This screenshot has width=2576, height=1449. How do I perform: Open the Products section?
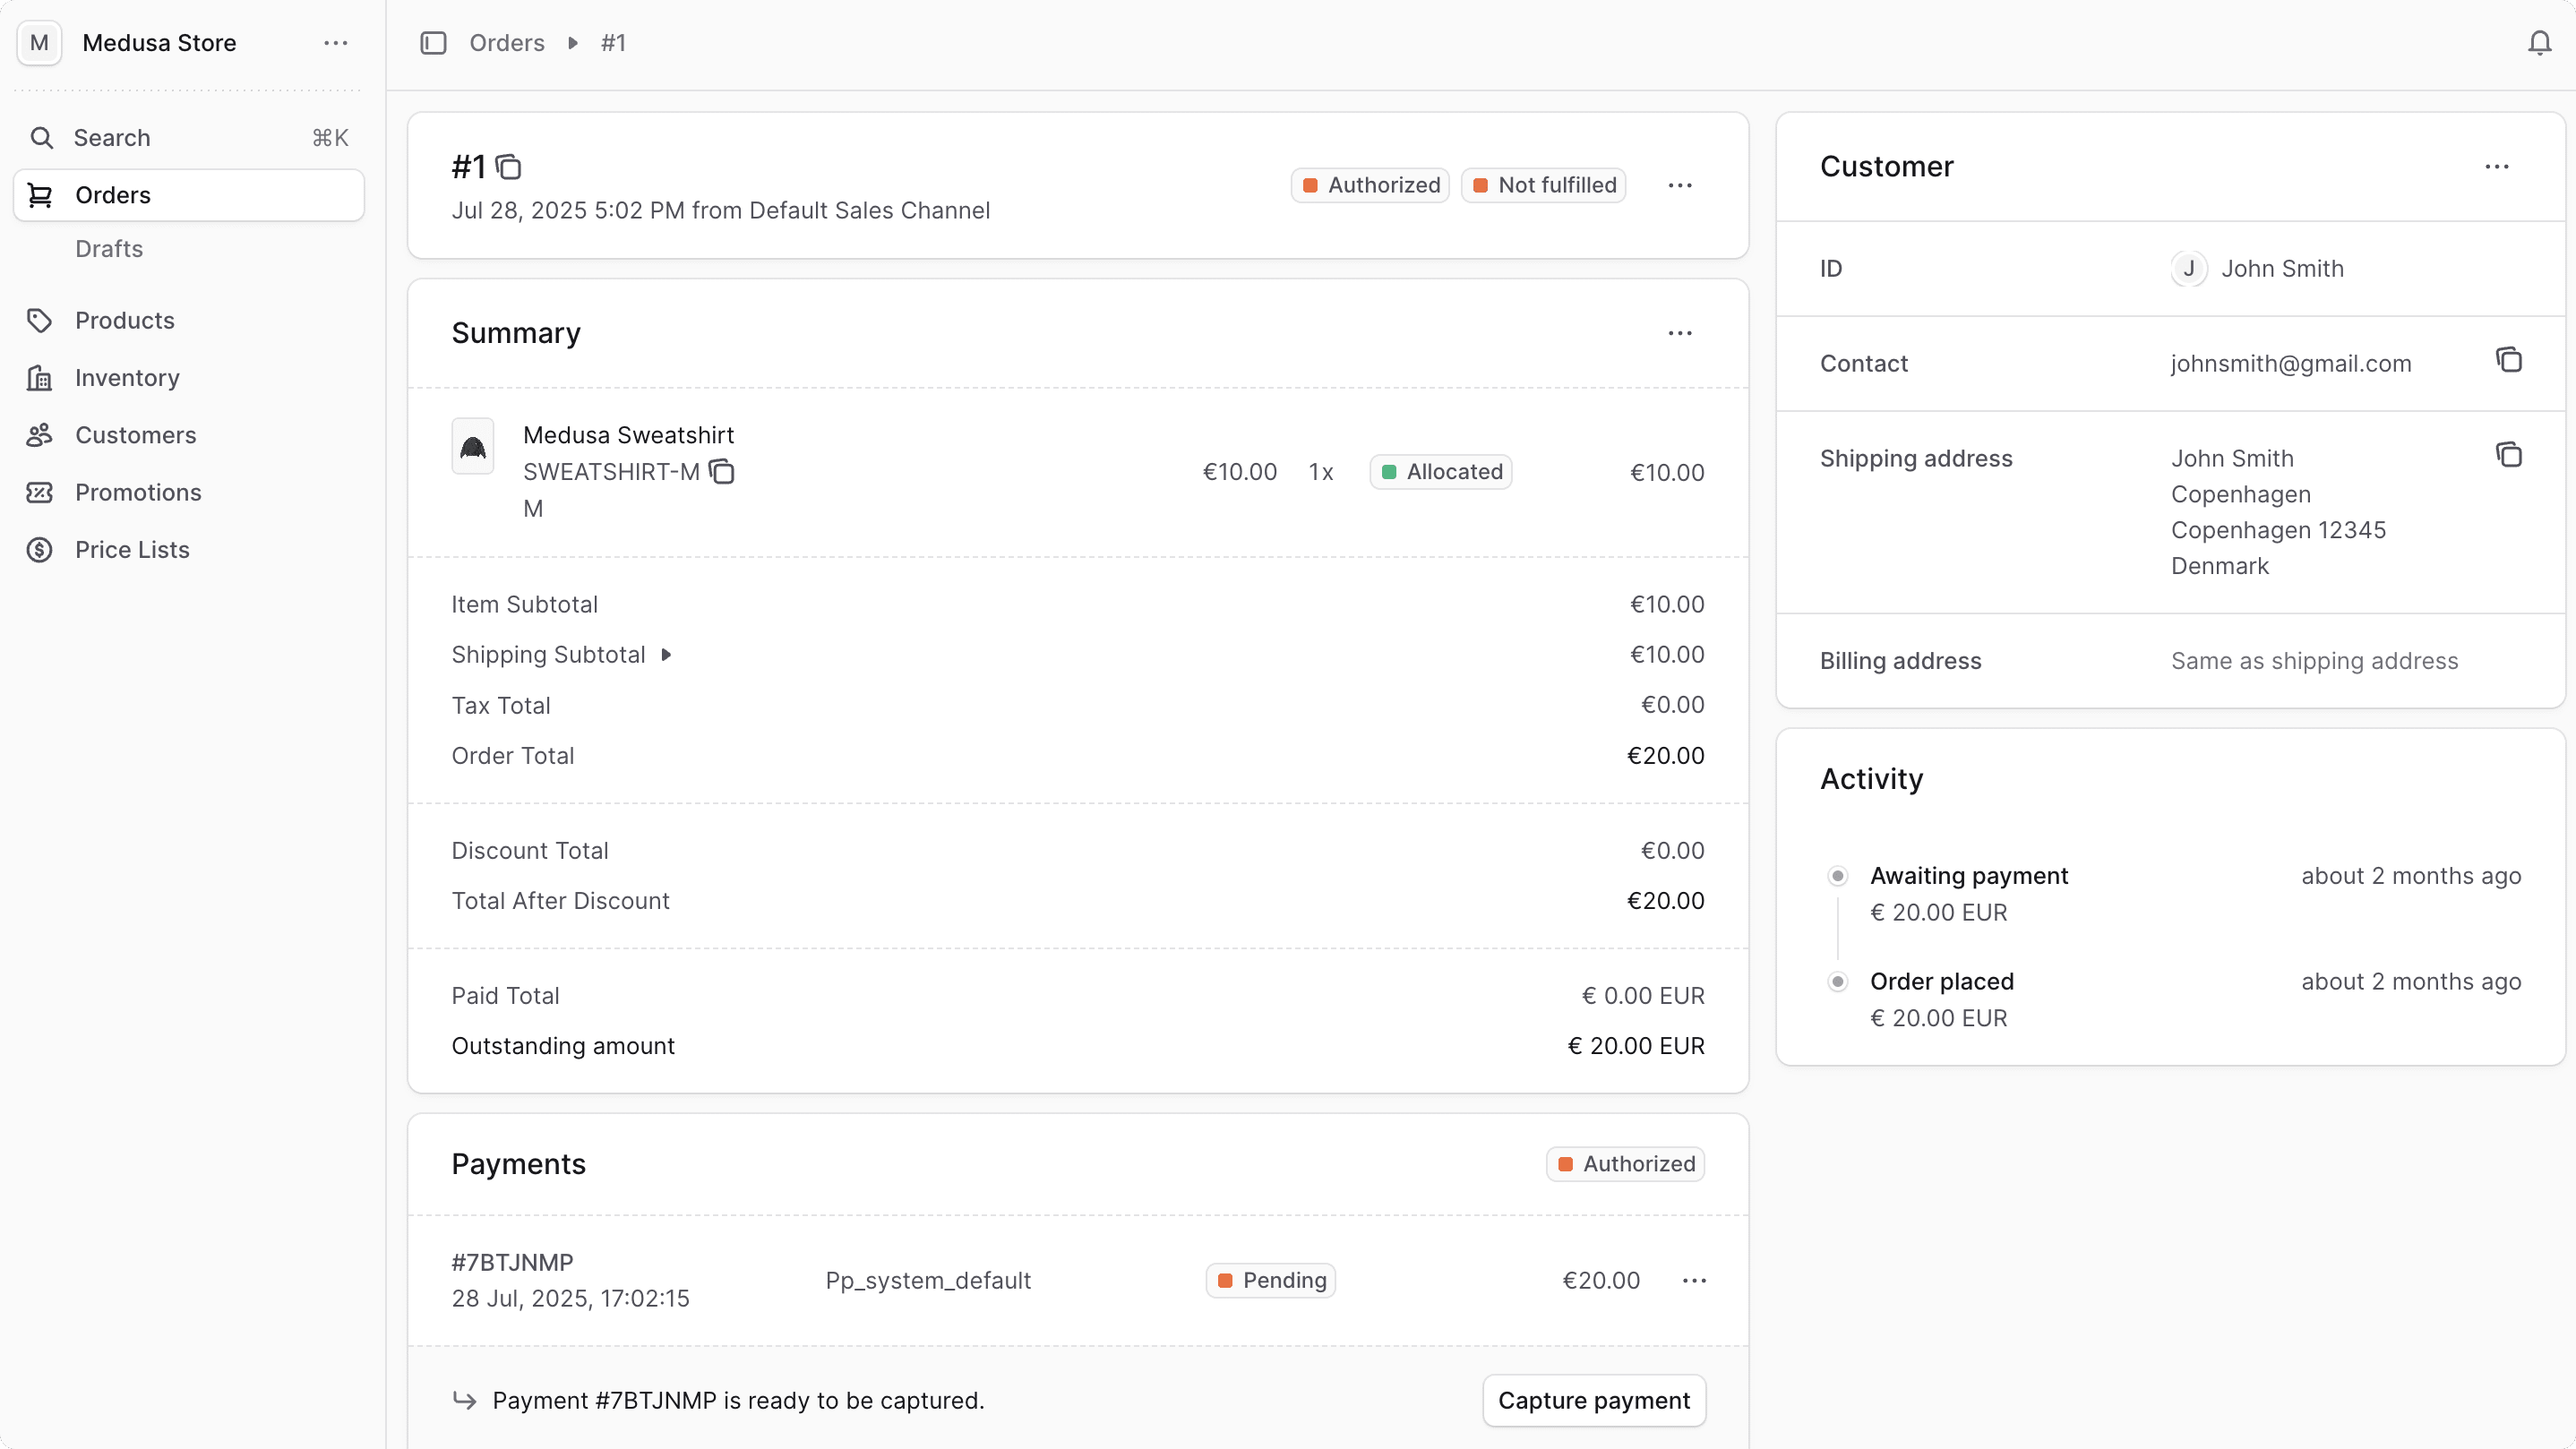pos(125,320)
